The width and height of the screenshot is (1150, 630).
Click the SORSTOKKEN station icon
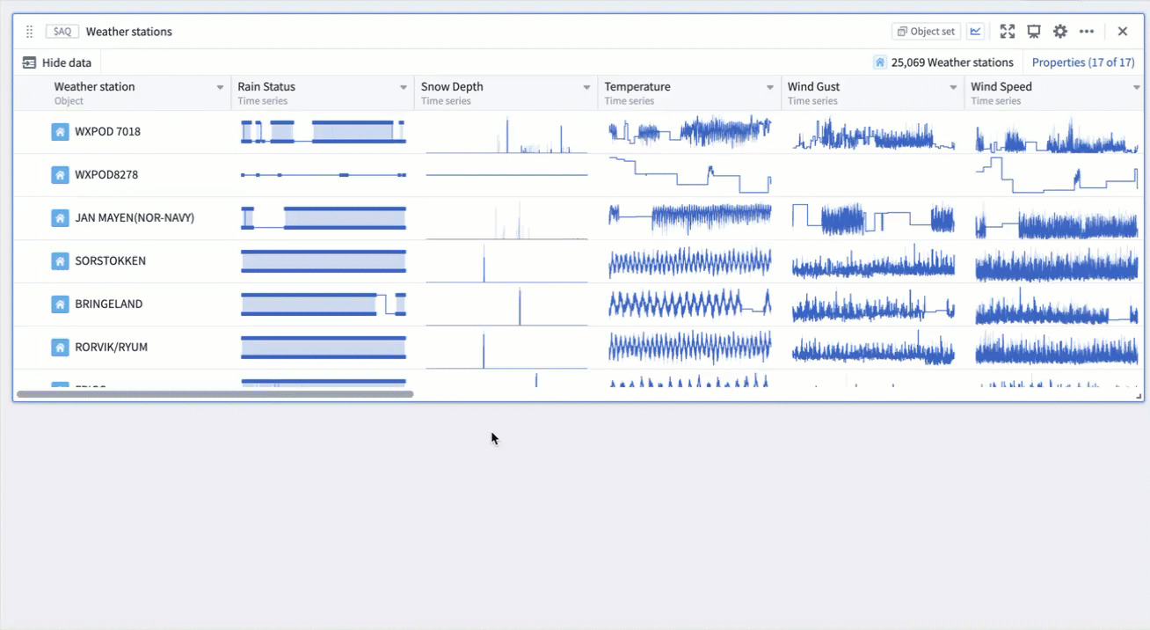click(60, 261)
